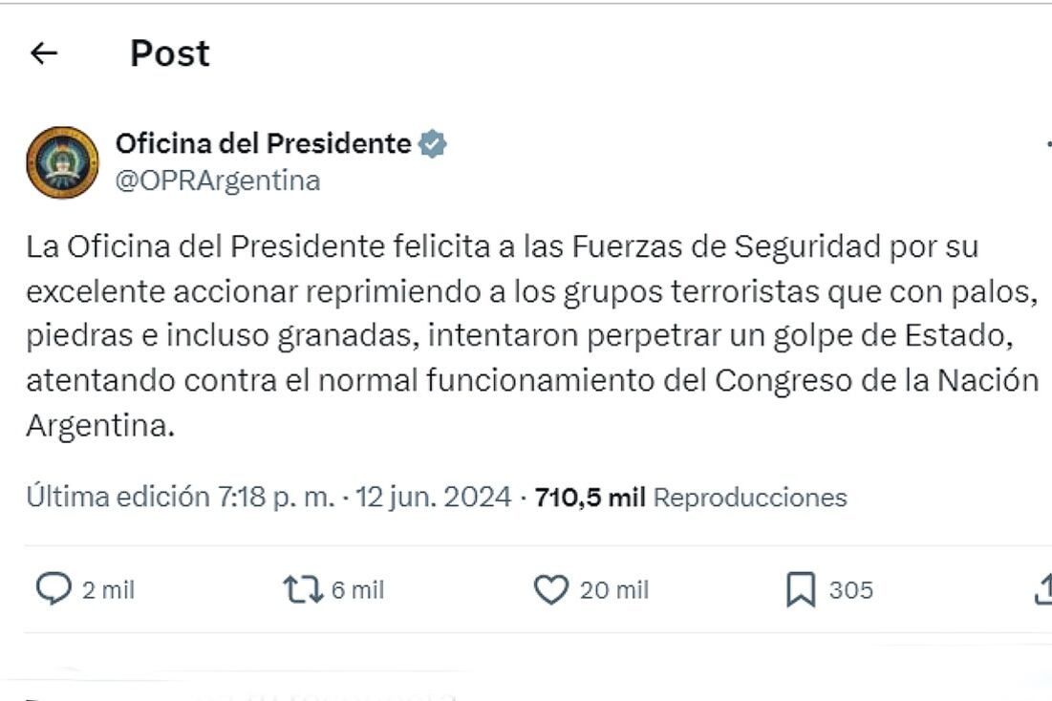The image size is (1052, 701).
Task: Open the @OPRArgentina handle link
Action: tap(217, 181)
